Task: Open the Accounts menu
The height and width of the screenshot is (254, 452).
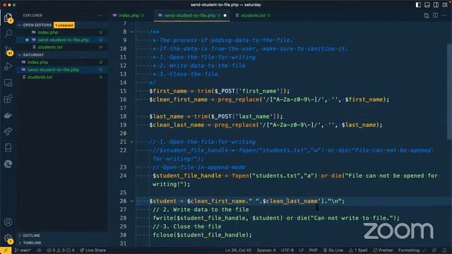Action: (x=8, y=222)
